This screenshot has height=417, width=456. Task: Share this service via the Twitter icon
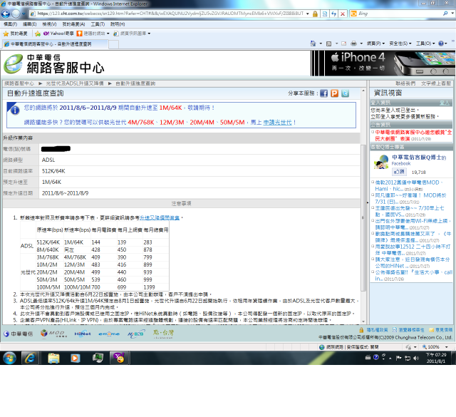coord(345,93)
